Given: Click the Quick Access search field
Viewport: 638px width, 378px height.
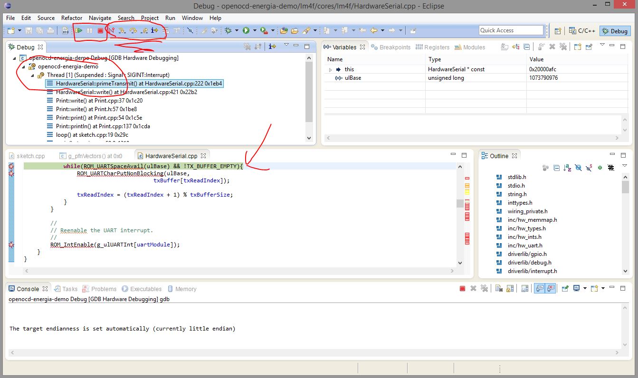Looking at the screenshot, I should 511,30.
